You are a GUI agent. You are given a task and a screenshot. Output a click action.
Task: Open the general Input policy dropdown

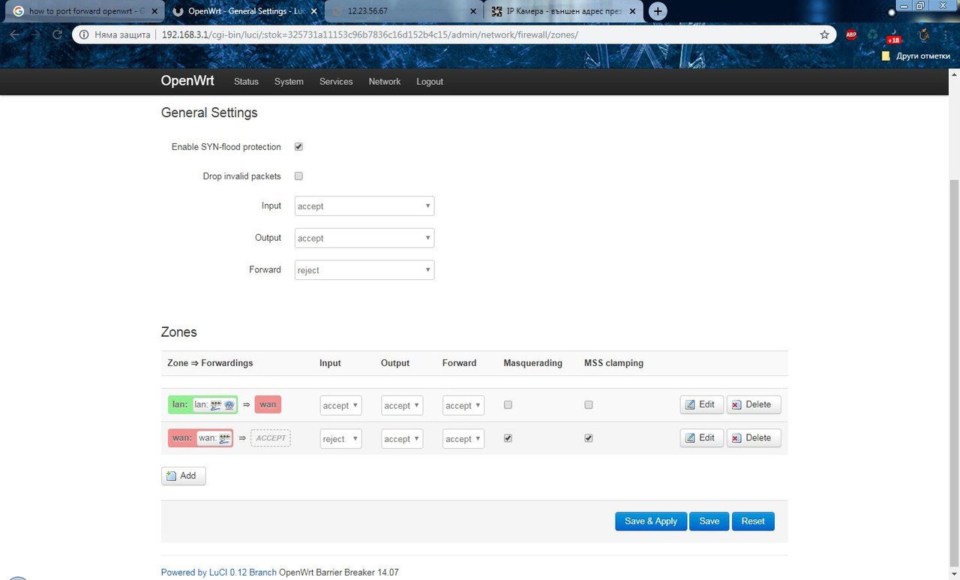click(x=364, y=206)
